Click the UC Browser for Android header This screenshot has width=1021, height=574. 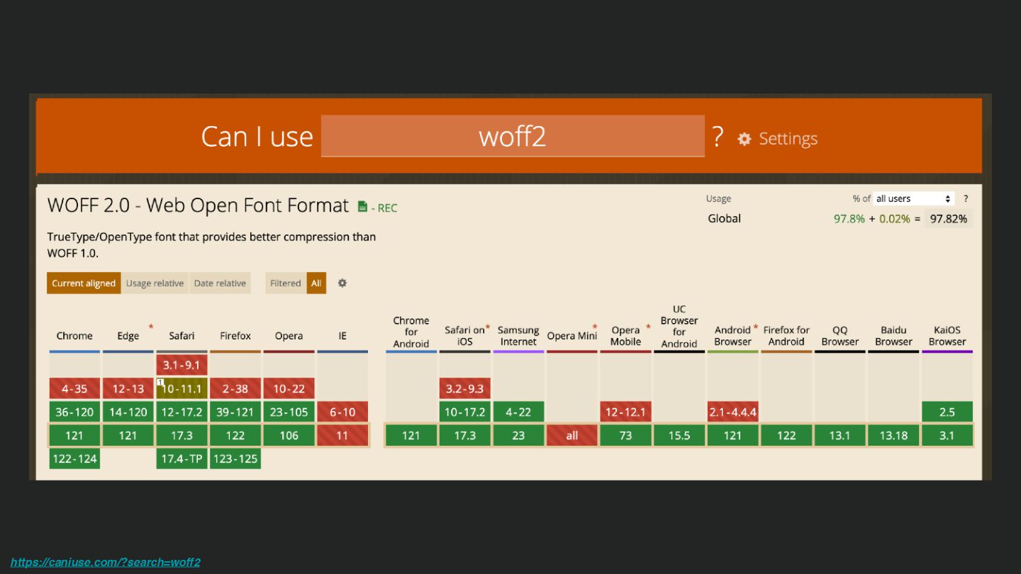[679, 327]
